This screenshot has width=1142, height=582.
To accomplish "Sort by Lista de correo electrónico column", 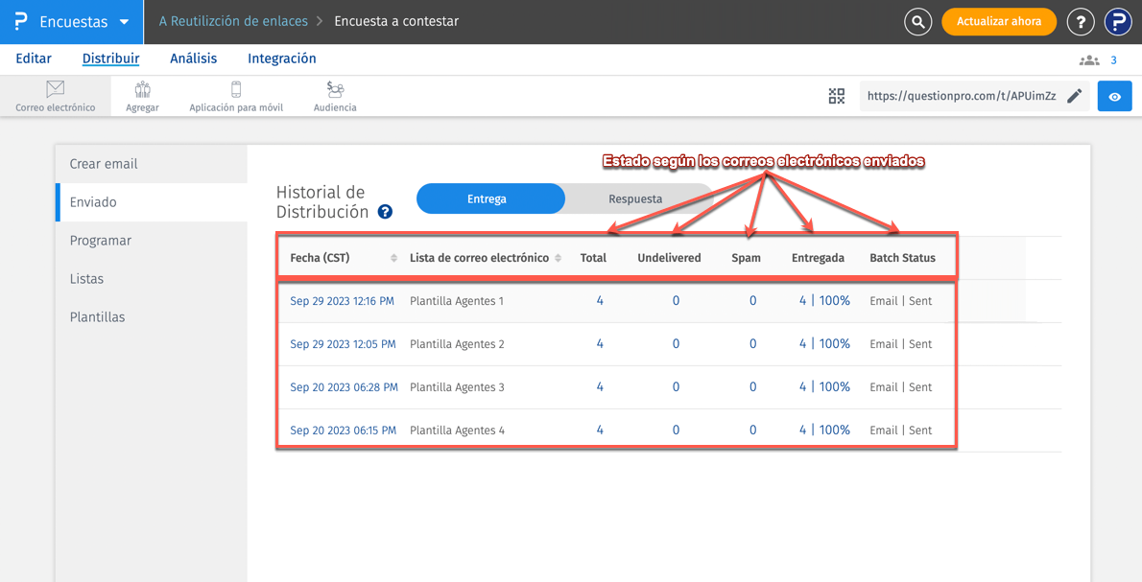I will point(559,258).
